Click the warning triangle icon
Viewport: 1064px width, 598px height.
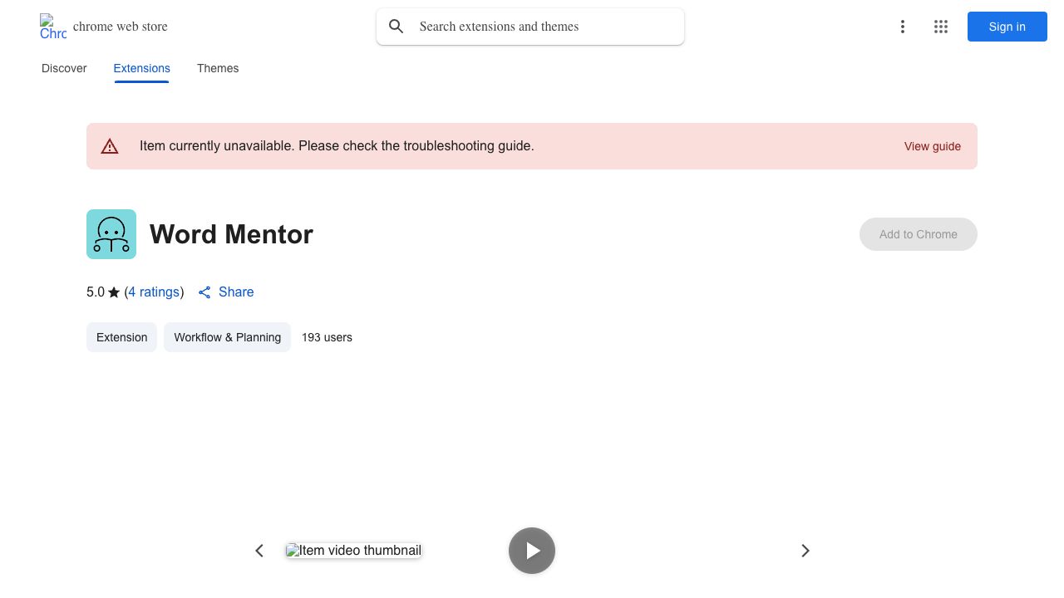point(110,146)
